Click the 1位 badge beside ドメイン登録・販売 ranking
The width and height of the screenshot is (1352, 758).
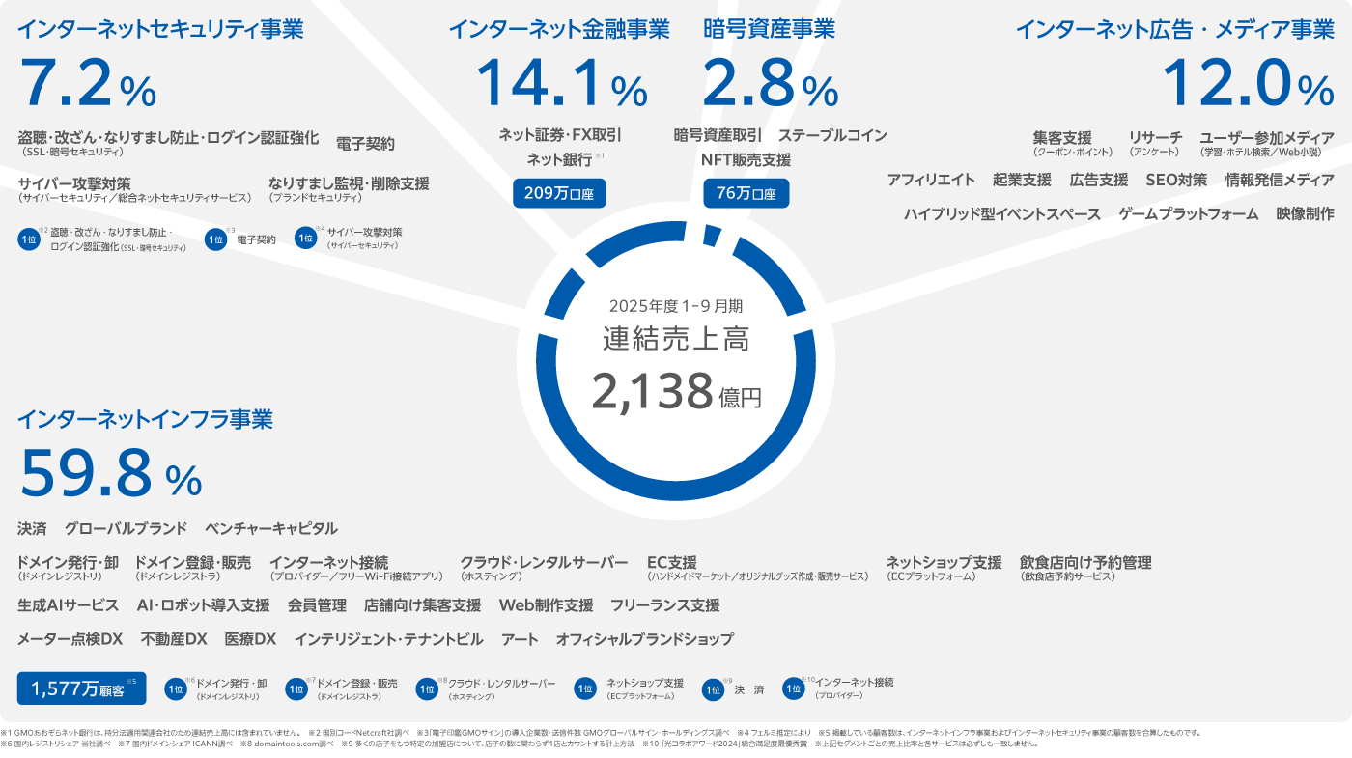[x=297, y=688]
